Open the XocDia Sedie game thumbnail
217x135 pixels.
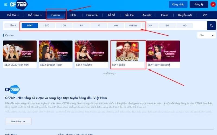(127, 51)
